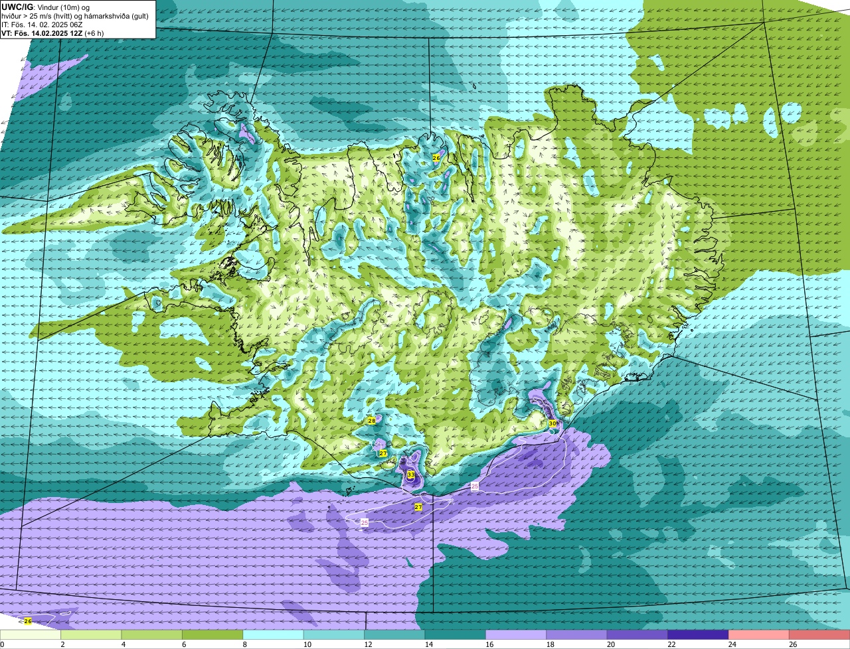The height and width of the screenshot is (649, 850).
Task: Click yellow 27 label inside the offshore white contour
Action: pos(418,507)
